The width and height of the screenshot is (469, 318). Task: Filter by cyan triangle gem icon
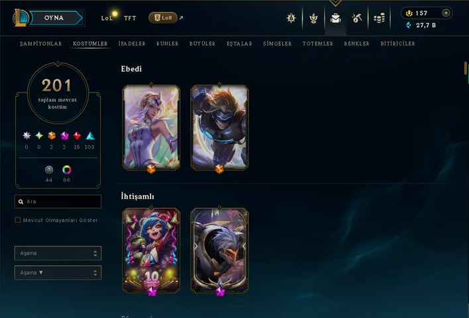tap(90, 136)
